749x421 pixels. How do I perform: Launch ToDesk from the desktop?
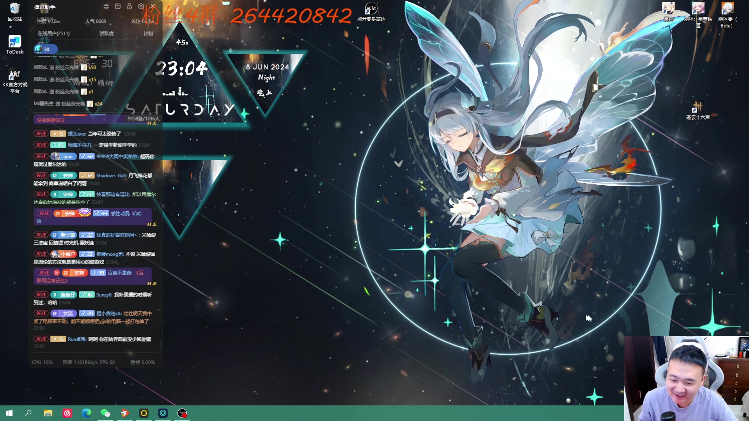point(14,44)
